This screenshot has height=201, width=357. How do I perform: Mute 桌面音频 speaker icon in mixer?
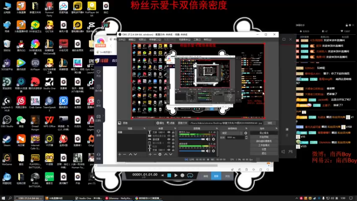[x=208, y=151]
